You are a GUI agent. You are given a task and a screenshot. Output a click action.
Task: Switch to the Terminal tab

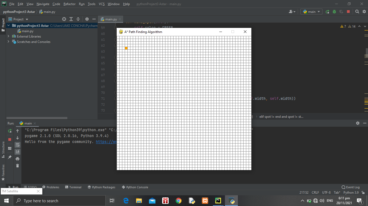[x=73, y=187]
